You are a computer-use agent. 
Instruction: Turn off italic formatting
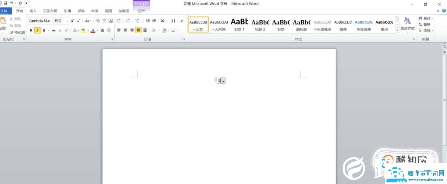37,30
